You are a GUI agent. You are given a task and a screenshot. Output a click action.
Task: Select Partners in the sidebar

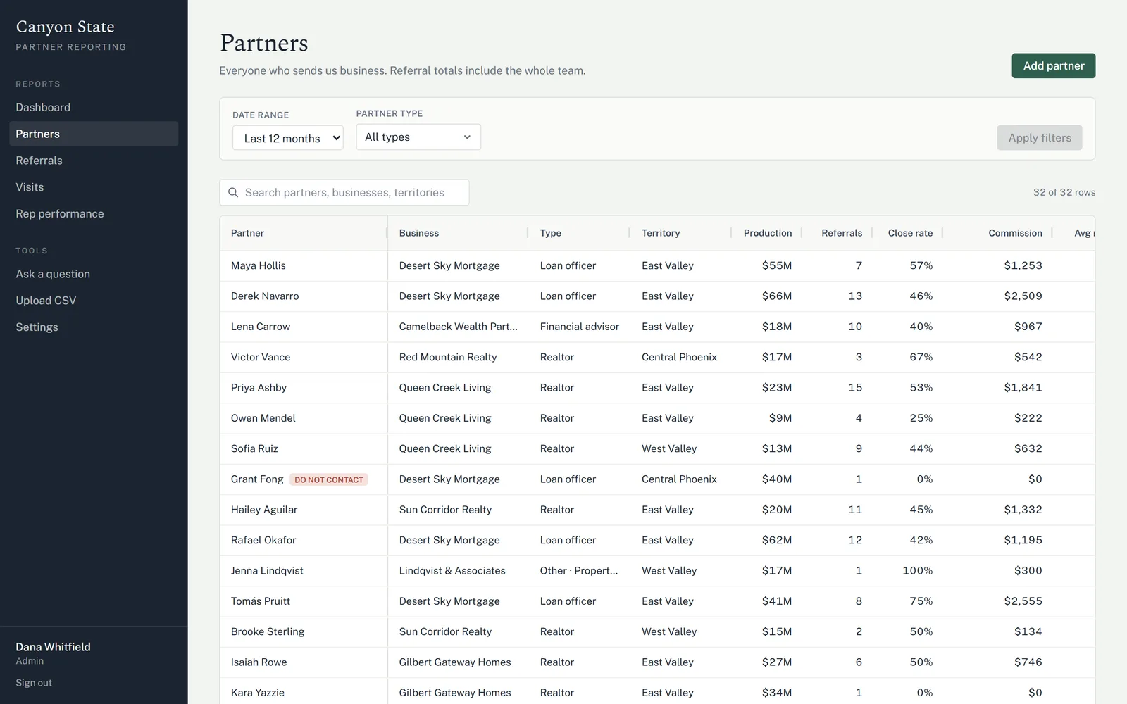94,134
